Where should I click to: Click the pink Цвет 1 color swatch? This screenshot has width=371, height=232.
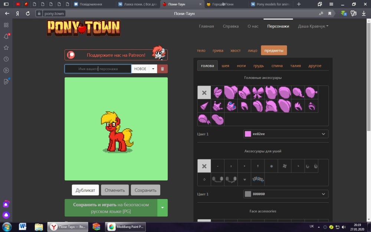click(248, 134)
